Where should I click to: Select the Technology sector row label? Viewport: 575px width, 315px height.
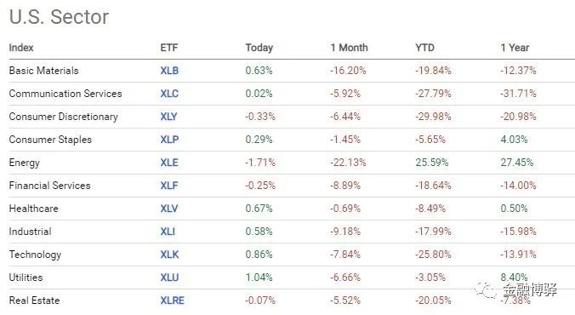35,255
